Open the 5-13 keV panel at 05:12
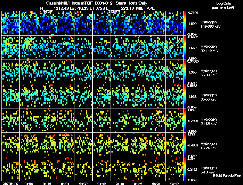Image resolution: width=243 pixels, height=185 pixels. [x=174, y=169]
